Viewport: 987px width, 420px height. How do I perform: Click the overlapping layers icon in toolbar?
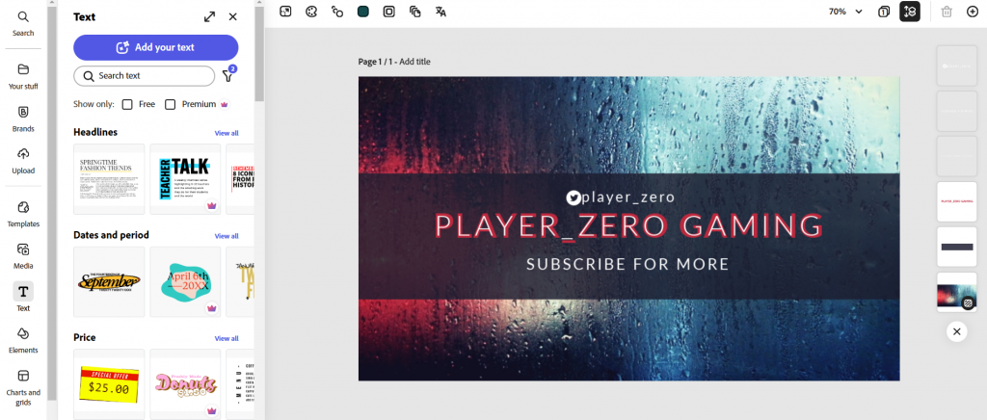(x=414, y=12)
